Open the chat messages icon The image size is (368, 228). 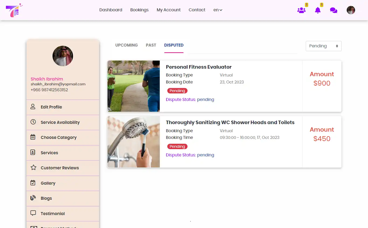click(334, 10)
